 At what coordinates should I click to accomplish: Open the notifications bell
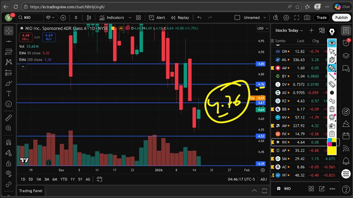pyautogui.click(x=346, y=161)
